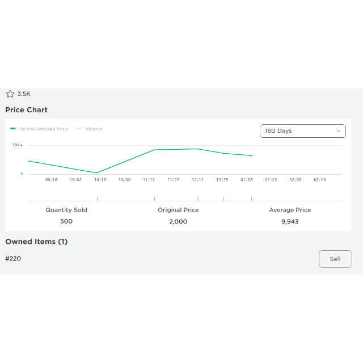Viewport: 363px width, 363px height.
Task: Click the volume tick below 11/13 area
Action: pyautogui.click(x=154, y=199)
